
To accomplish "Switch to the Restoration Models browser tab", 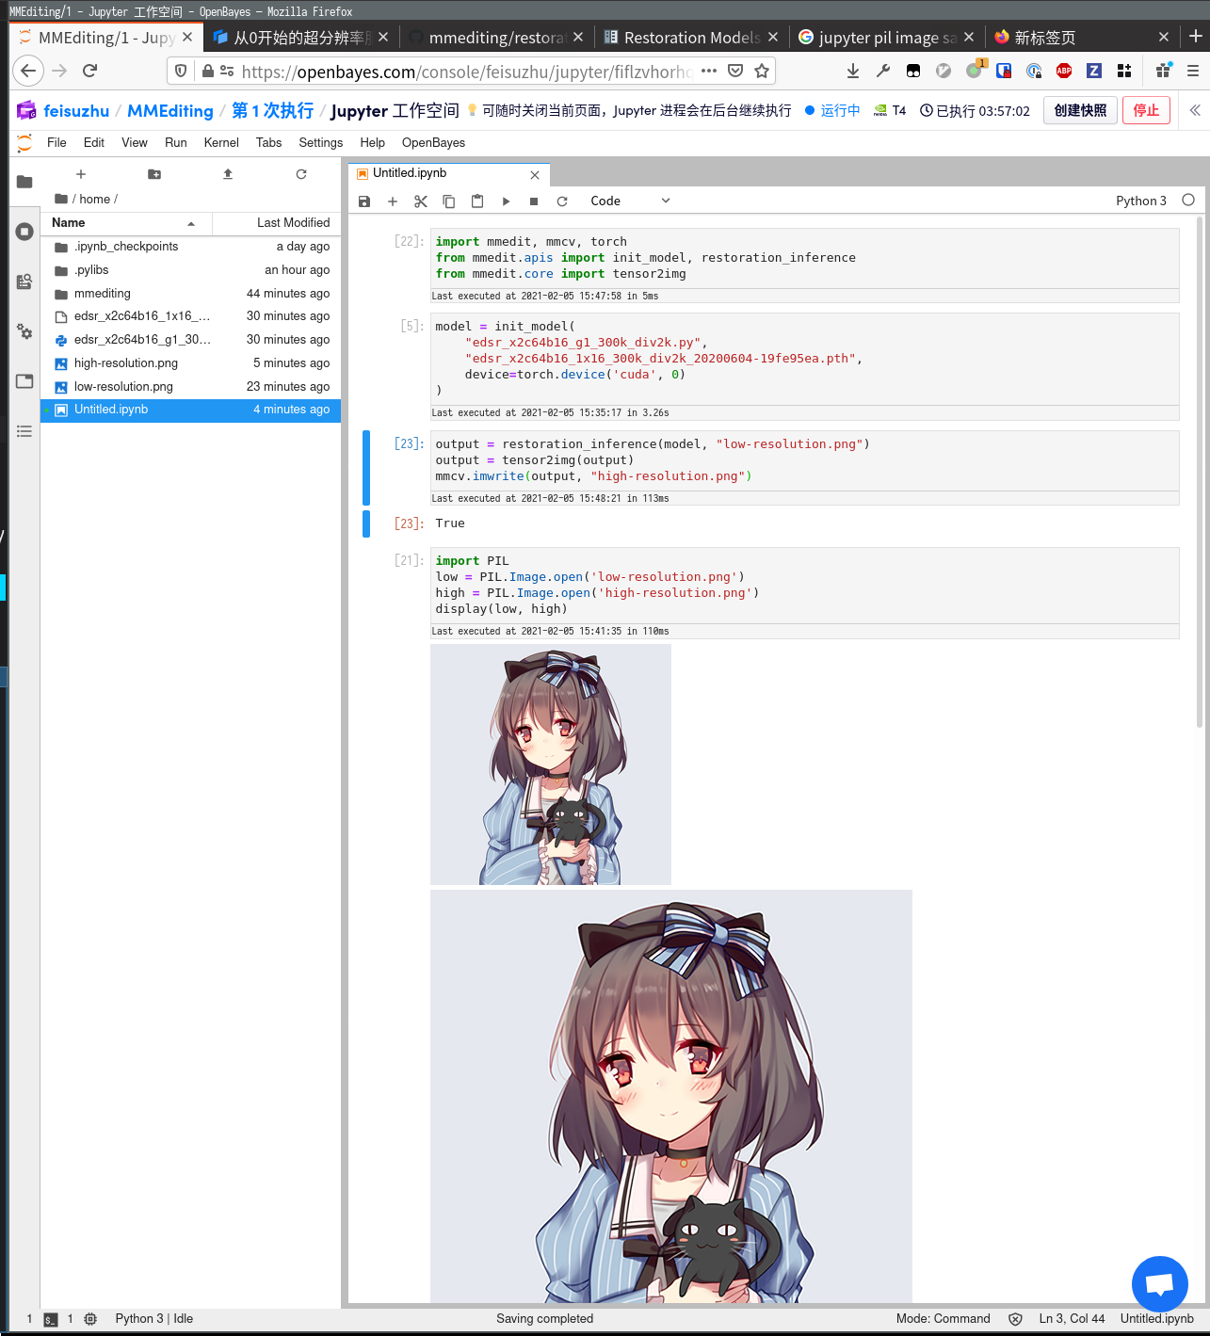I will point(690,38).
